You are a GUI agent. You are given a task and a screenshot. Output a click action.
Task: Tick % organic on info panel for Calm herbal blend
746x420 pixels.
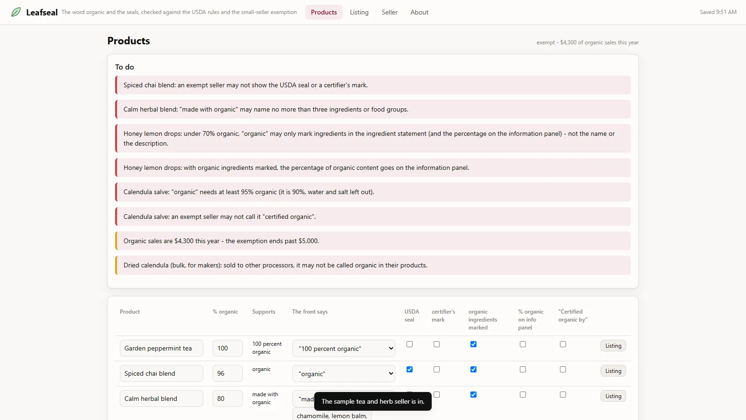(523, 395)
